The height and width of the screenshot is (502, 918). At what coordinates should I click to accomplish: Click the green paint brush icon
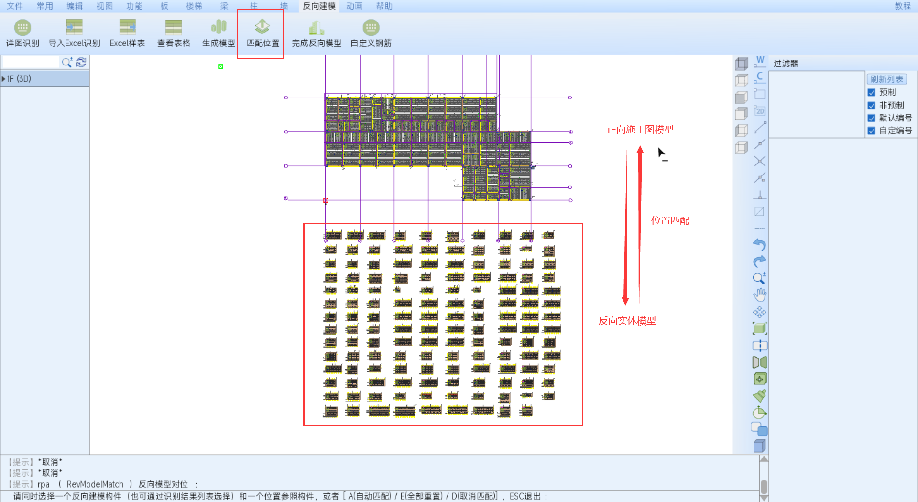(x=759, y=396)
